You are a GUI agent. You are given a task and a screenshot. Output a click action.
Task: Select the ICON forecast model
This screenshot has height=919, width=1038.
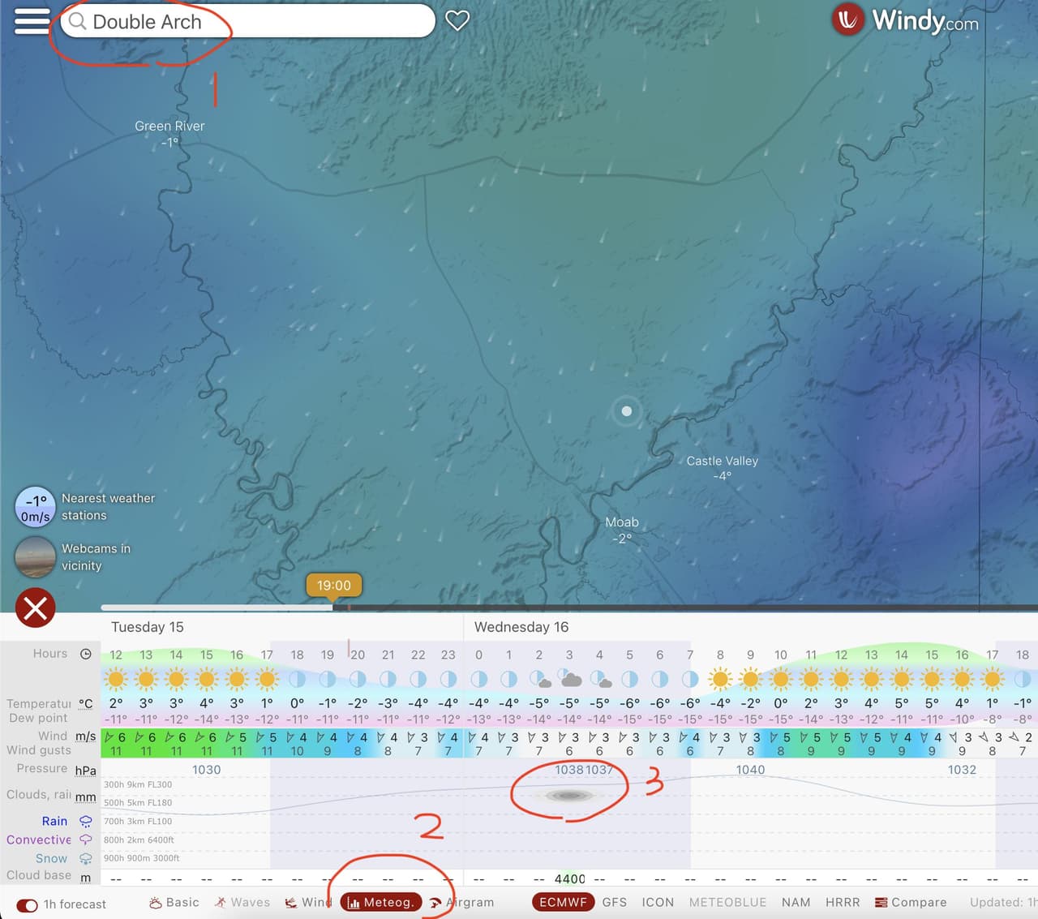[x=658, y=903]
